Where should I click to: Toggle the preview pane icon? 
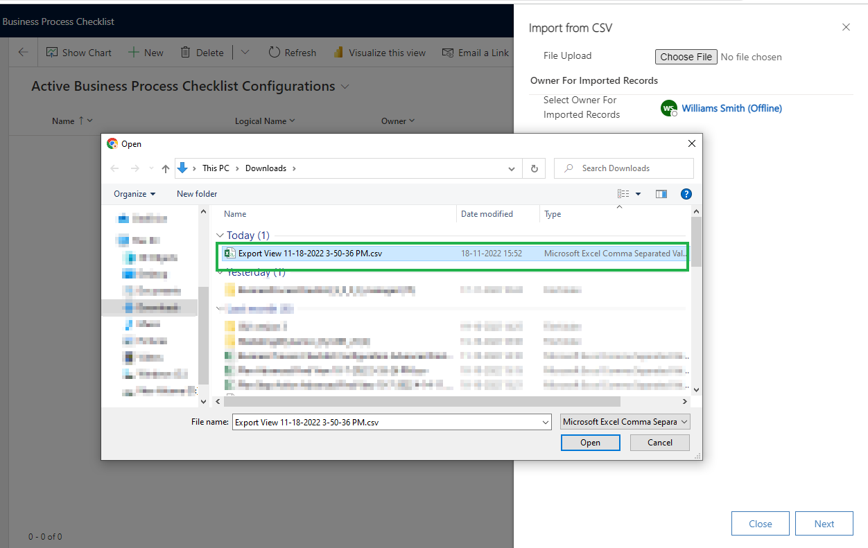(x=661, y=194)
